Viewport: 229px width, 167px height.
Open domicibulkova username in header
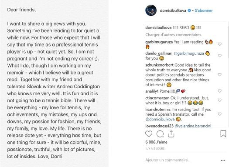(173, 10)
